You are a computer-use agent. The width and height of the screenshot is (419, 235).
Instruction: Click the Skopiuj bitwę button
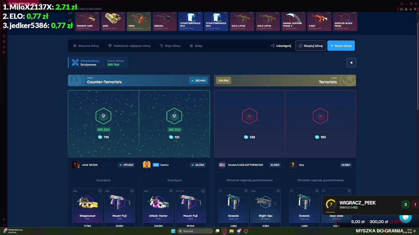point(311,46)
